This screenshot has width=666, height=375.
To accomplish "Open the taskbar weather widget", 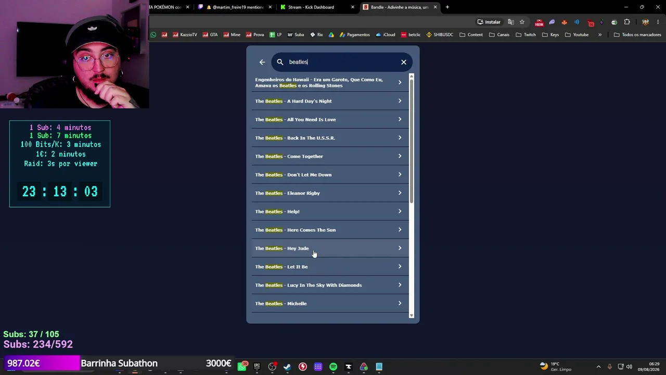I will (556, 367).
